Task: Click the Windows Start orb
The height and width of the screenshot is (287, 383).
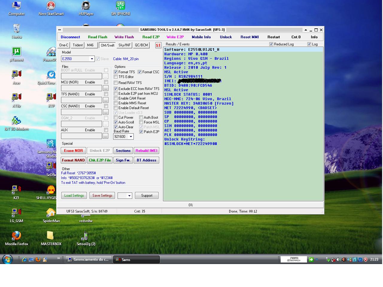Action: [x=7, y=259]
